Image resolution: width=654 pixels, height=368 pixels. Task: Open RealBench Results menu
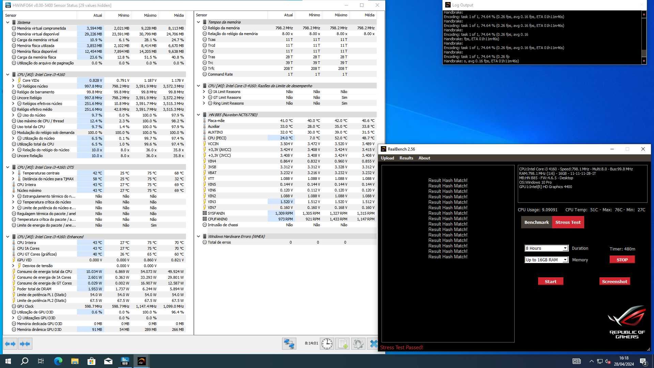pos(406,158)
